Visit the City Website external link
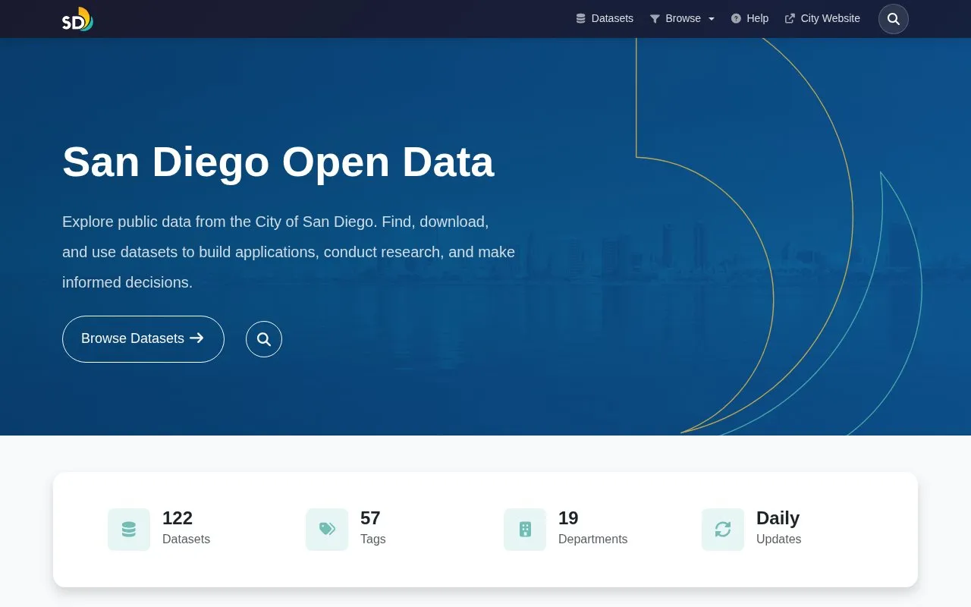971x607 pixels. [x=822, y=18]
